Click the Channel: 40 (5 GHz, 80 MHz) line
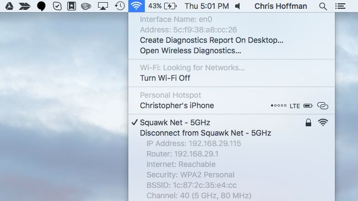Image resolution: width=358 pixels, height=201 pixels. (x=199, y=196)
